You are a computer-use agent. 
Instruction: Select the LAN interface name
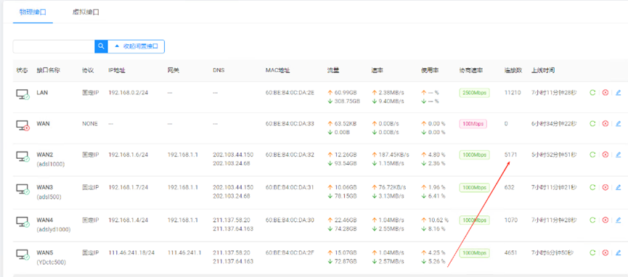42,93
